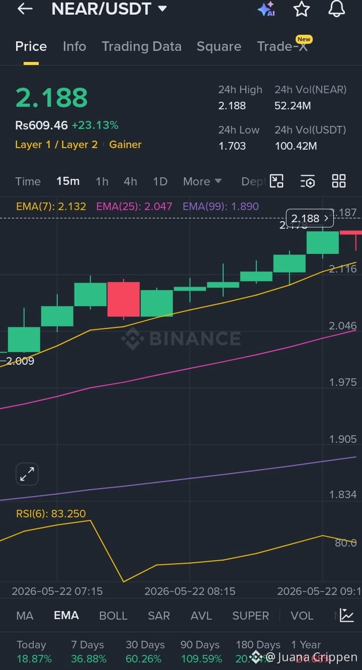The image size is (362, 670).
Task: Tap the 24h Vol(NEAR) 52.24M value
Action: tap(293, 106)
